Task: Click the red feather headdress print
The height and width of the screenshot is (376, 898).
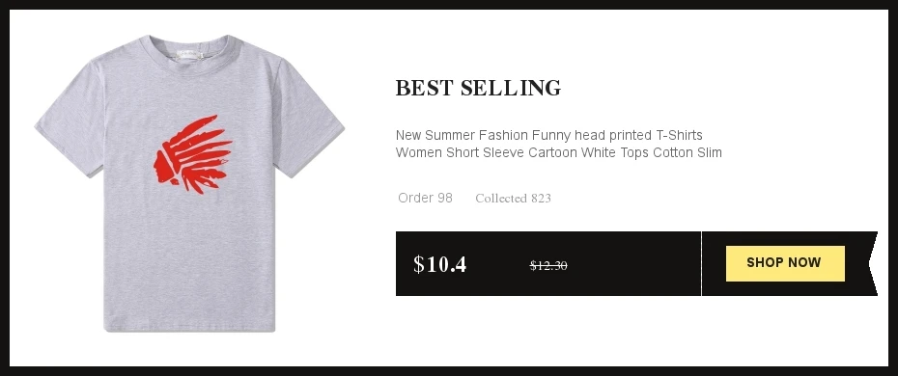Action: click(x=193, y=154)
